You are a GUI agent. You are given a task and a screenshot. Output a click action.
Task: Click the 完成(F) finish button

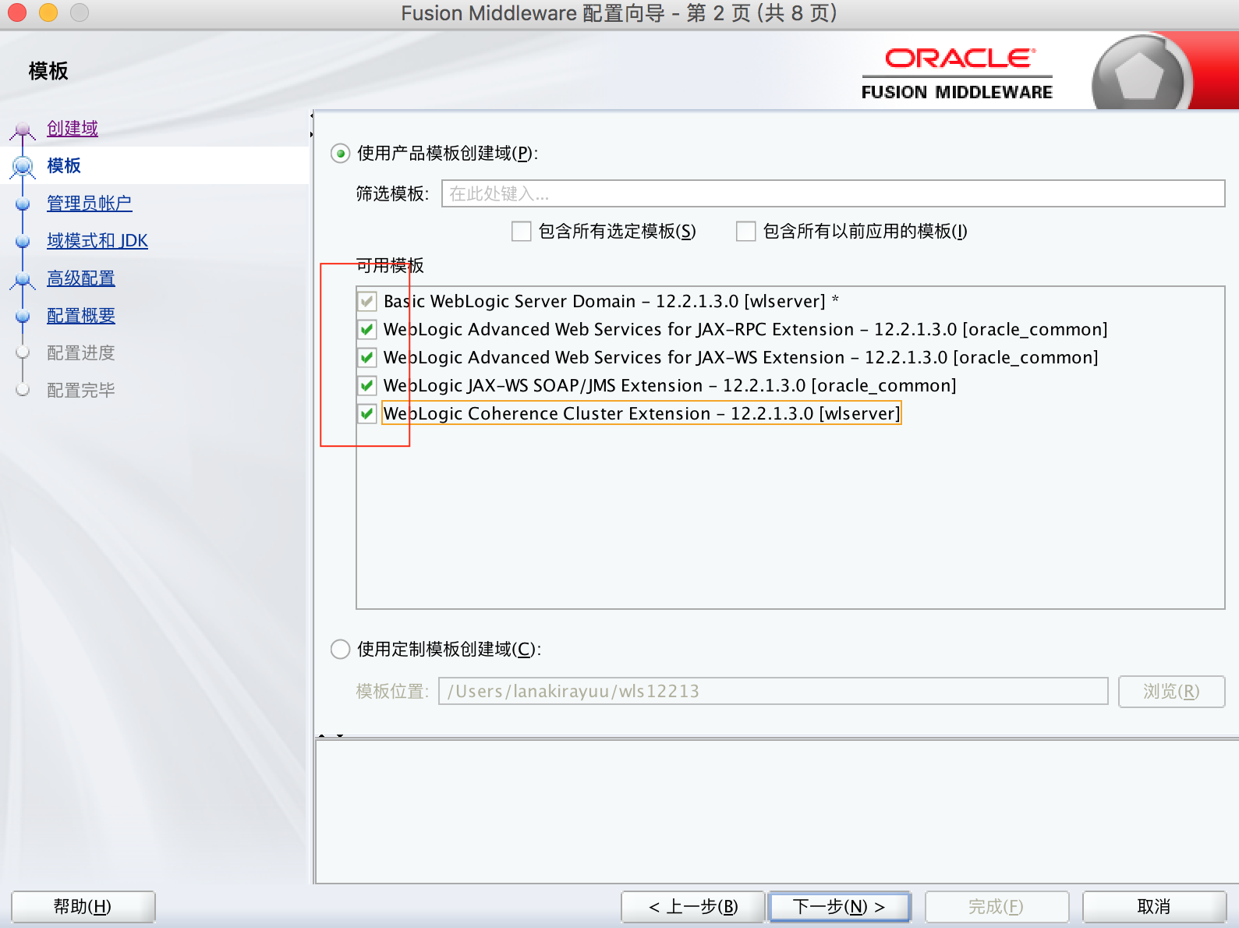click(997, 907)
